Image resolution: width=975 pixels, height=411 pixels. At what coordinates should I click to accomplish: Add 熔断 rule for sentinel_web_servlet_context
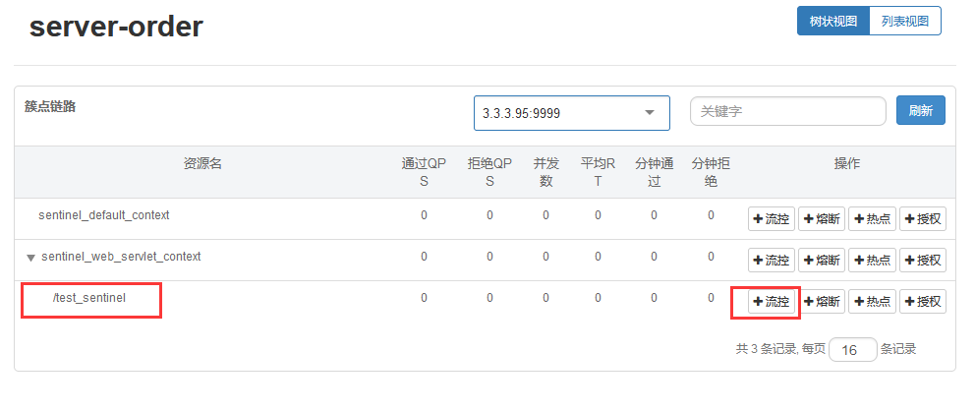[821, 261]
